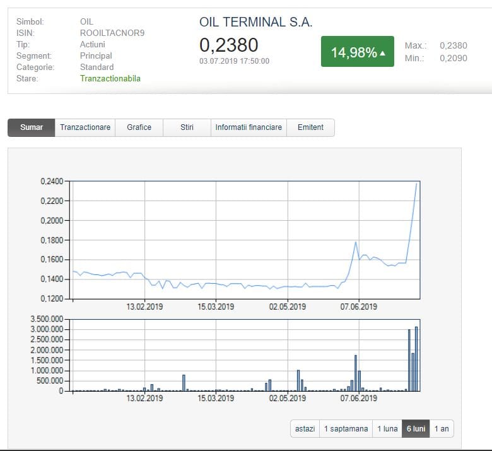The width and height of the screenshot is (492, 451).
Task: Click price chart peak near 07.06.2019
Action: pos(356,242)
